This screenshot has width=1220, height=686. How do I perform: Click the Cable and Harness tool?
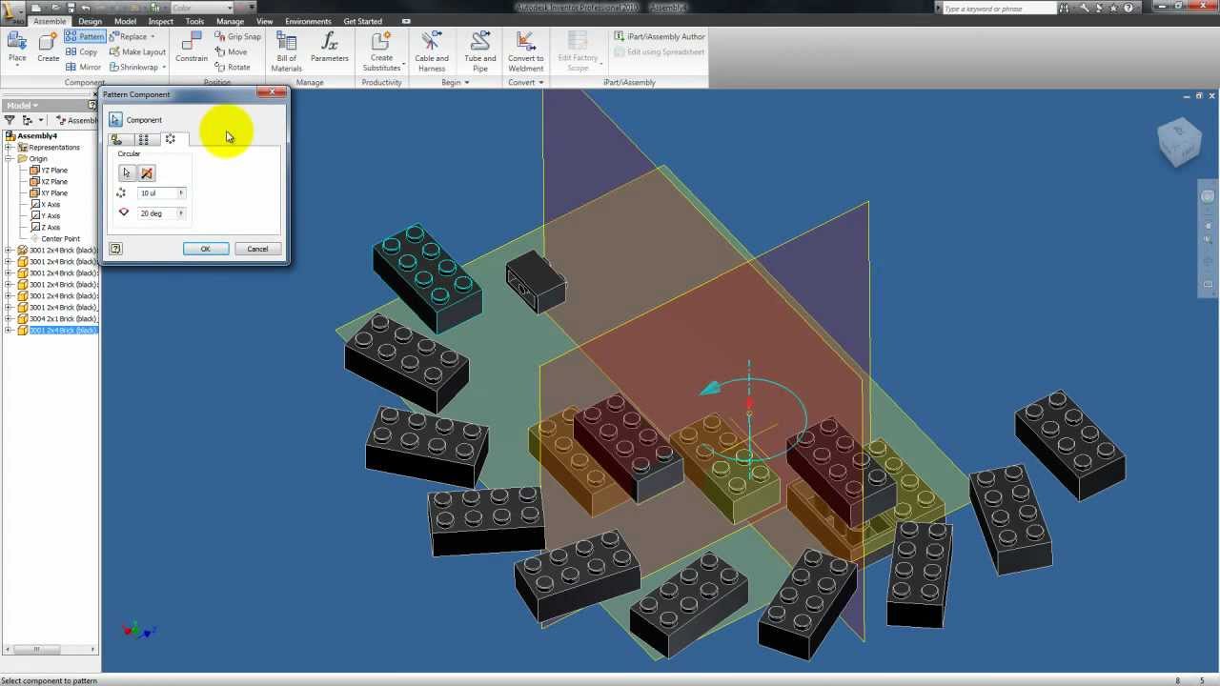[431, 50]
